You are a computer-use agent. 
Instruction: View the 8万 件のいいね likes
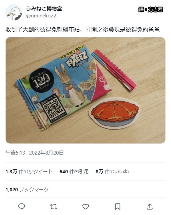click(112, 172)
